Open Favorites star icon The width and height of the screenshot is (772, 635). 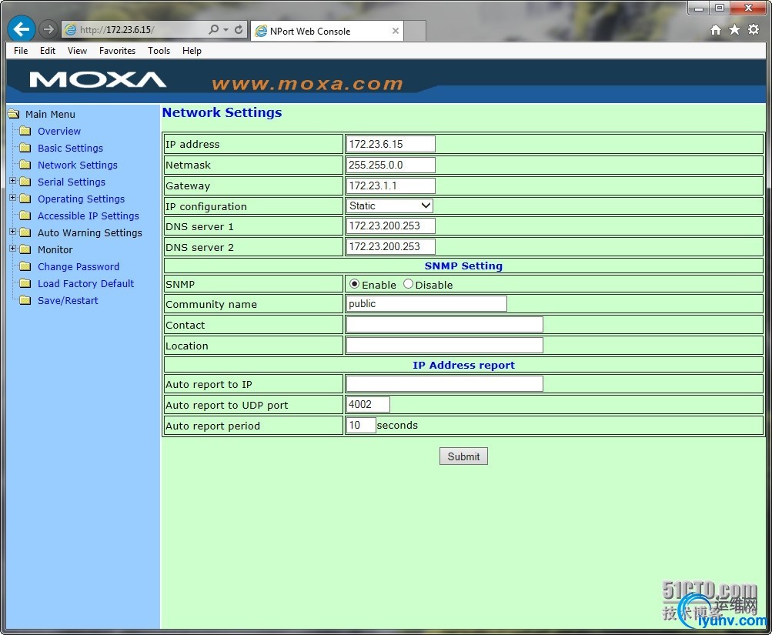point(734,29)
